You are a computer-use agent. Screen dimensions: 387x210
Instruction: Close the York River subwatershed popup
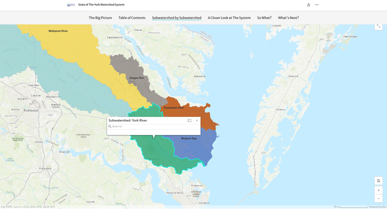(197, 120)
